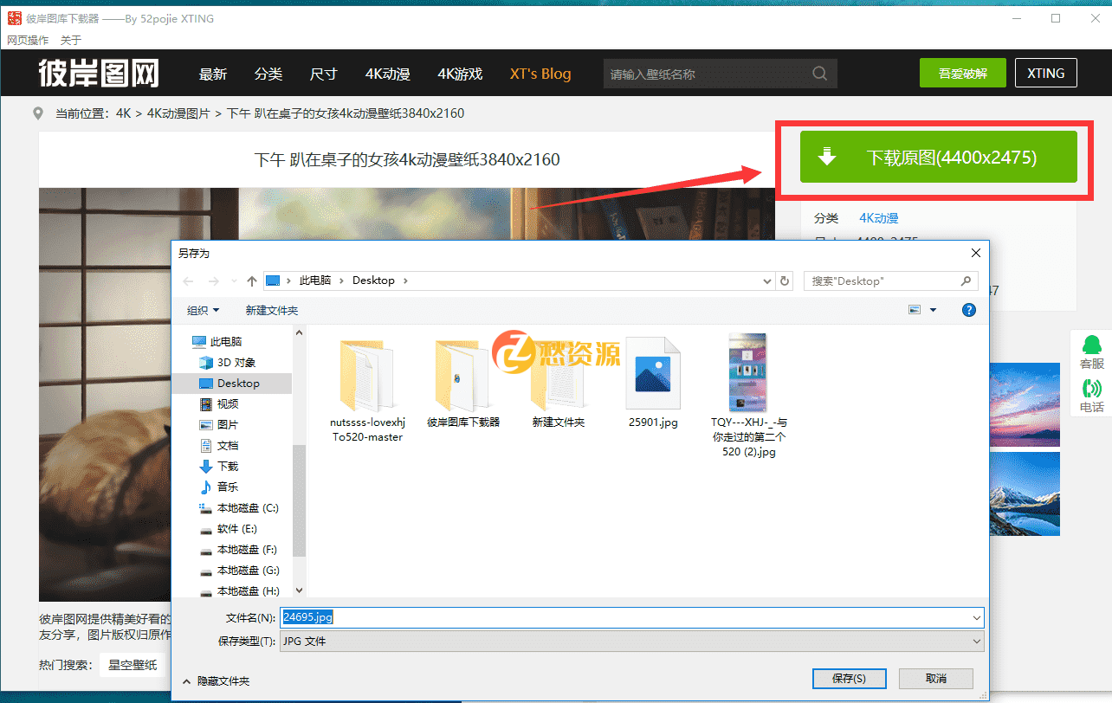Expand the address bar dropdown arrow

click(766, 280)
